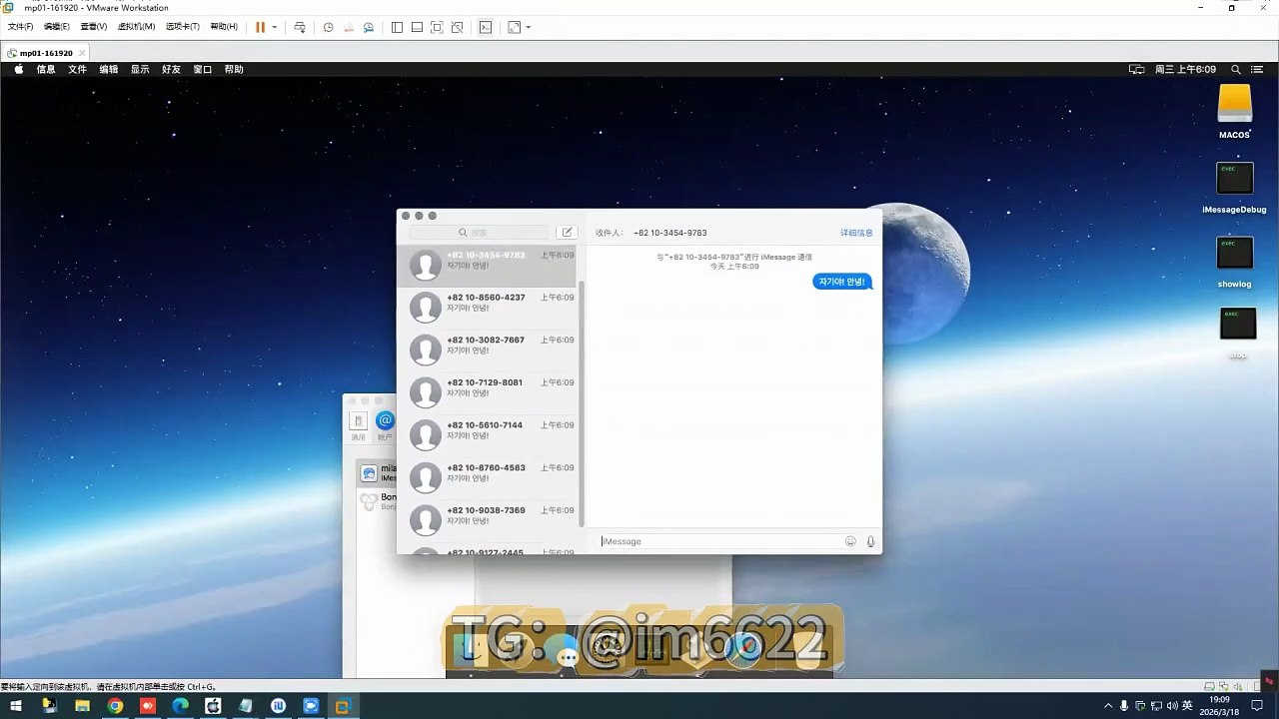Open the MACOS drive on desktop
Image resolution: width=1279 pixels, height=719 pixels.
coord(1235,112)
